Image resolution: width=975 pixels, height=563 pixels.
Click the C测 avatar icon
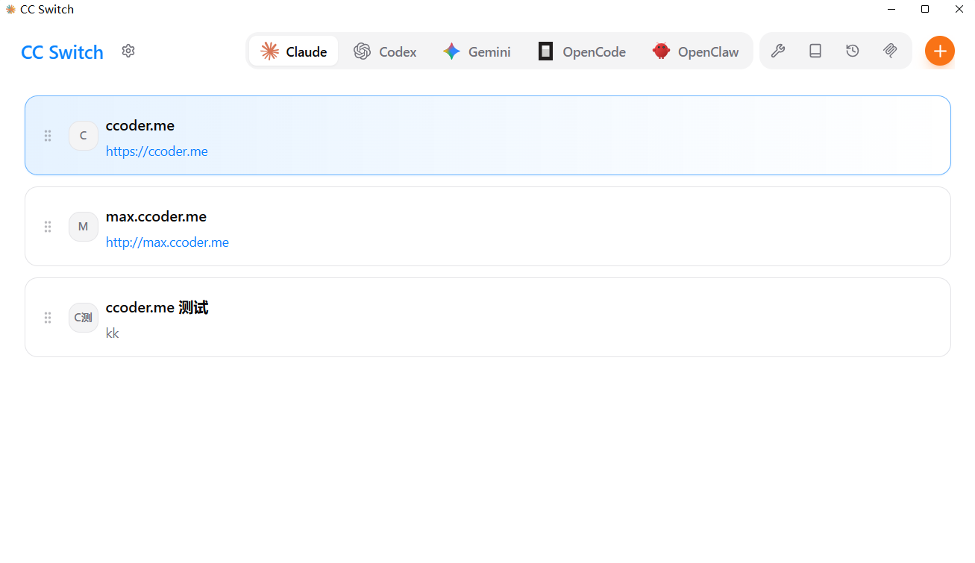click(x=84, y=318)
